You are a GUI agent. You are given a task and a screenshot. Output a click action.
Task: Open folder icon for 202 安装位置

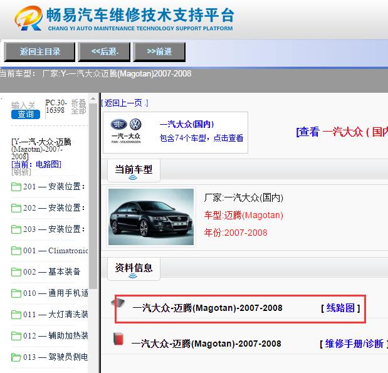coord(16,208)
